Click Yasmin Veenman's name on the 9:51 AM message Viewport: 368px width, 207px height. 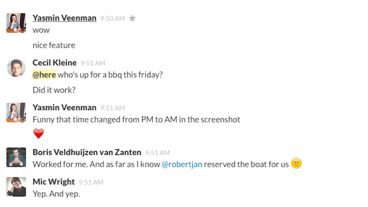(x=64, y=108)
